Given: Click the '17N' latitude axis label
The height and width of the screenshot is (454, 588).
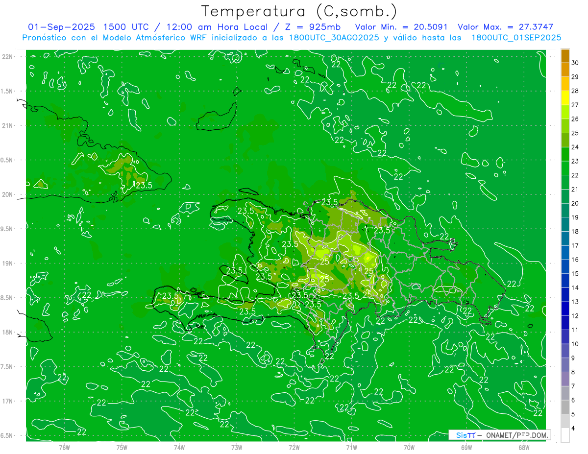Looking at the screenshot, I should (x=7, y=401).
